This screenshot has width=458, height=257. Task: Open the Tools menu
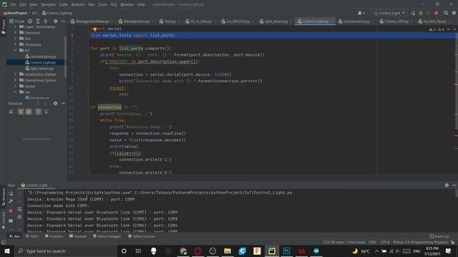click(x=102, y=5)
